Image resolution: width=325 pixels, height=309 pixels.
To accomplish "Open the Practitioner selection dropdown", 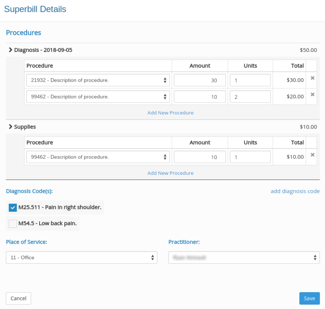I will point(244,257).
